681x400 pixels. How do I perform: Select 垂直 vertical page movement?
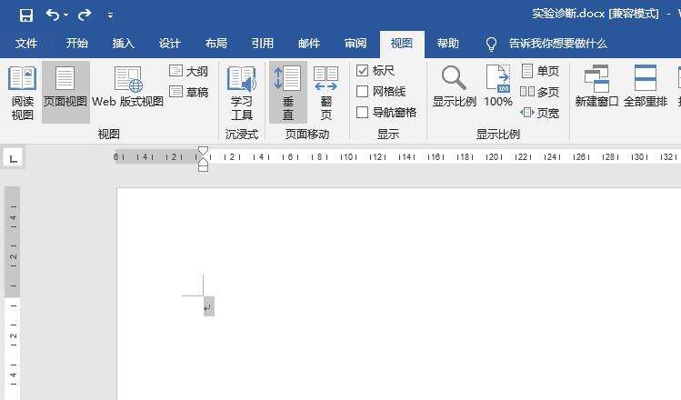point(288,92)
